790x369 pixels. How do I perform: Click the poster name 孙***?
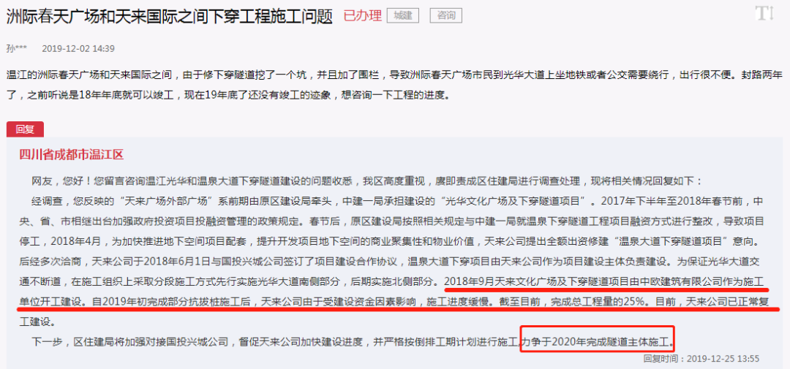pyautogui.click(x=18, y=49)
